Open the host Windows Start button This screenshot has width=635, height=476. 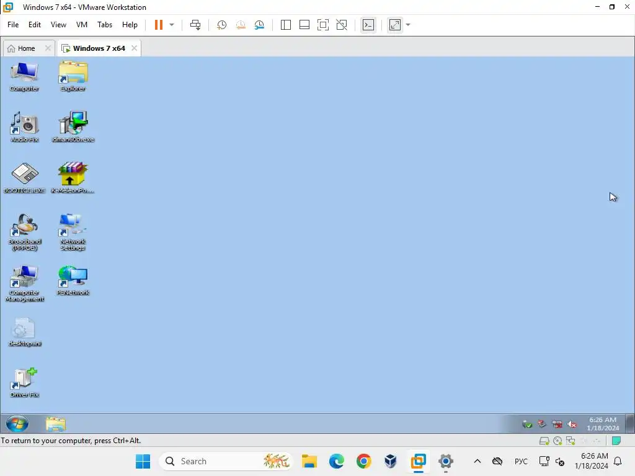[x=143, y=461]
